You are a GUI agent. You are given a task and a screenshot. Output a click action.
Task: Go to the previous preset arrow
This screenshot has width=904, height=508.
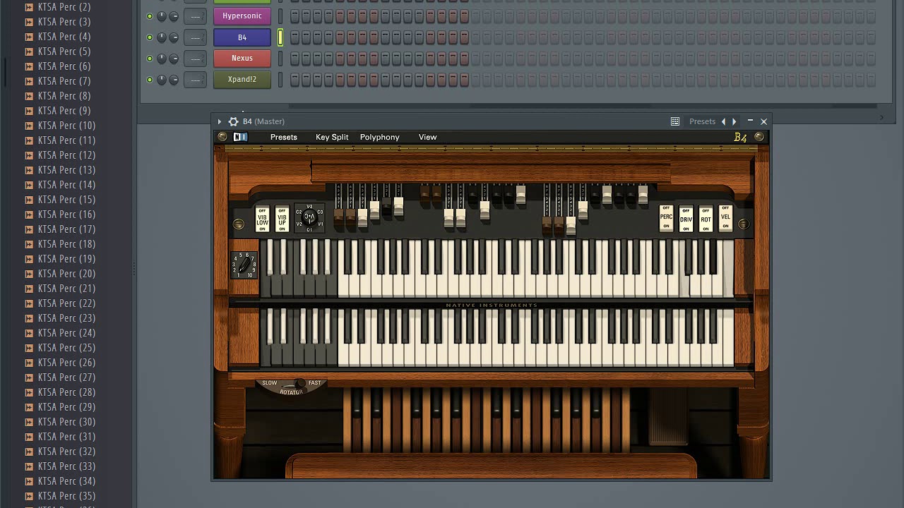(x=723, y=121)
